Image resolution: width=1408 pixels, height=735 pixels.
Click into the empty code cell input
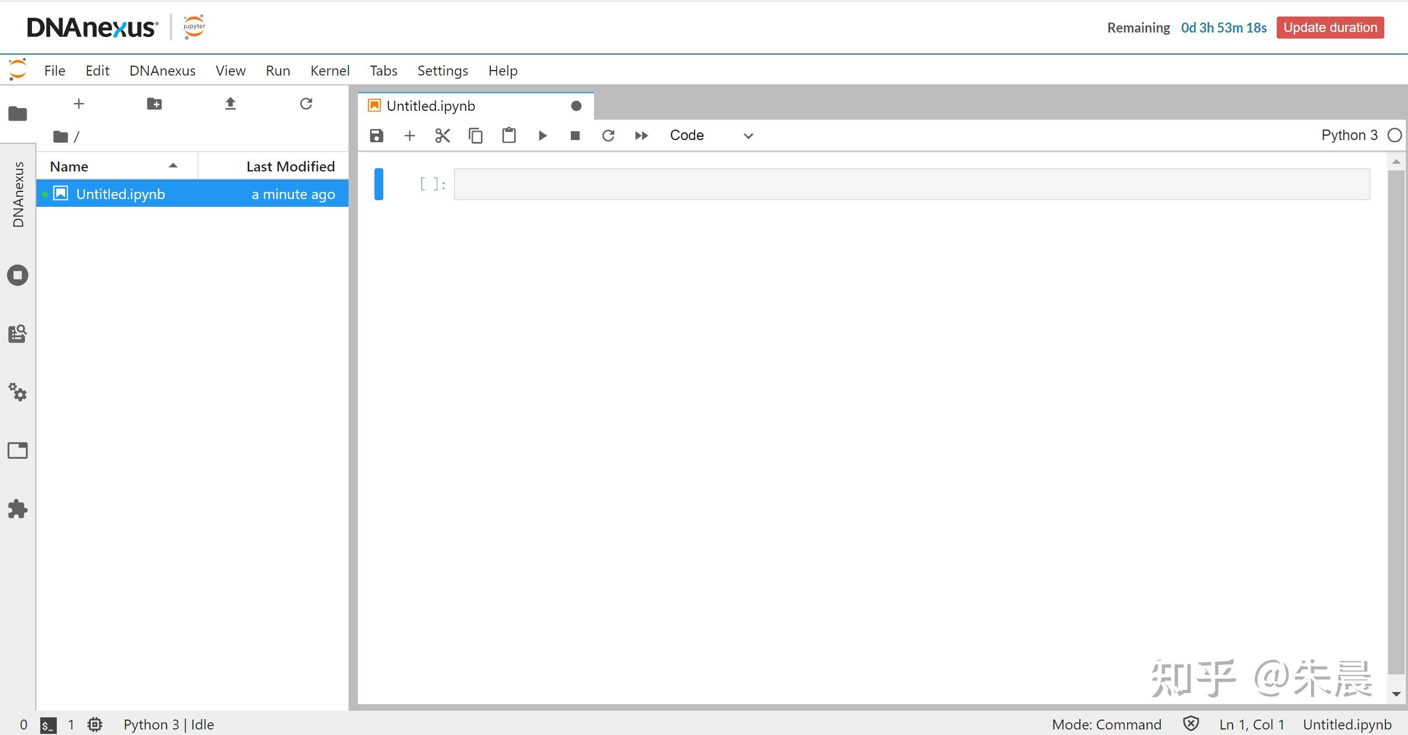(911, 184)
